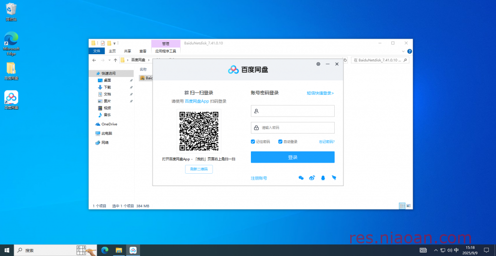Select Microsoft Edge desktop shortcut
496x256 pixels.
(x=11, y=44)
